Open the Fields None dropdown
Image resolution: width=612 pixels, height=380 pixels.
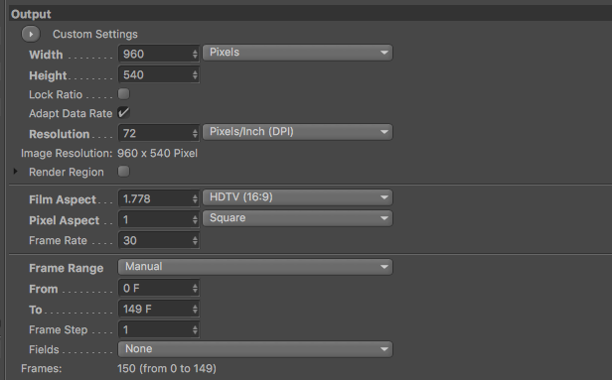click(255, 349)
